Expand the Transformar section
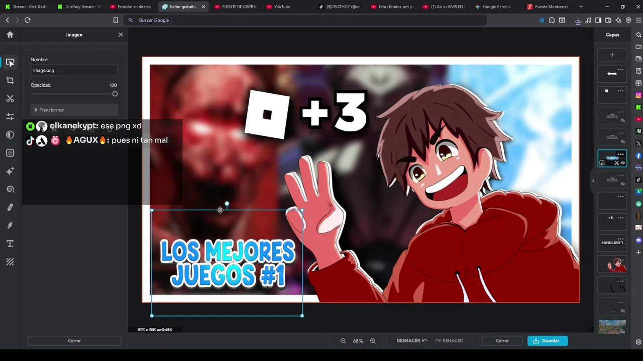 click(x=74, y=110)
